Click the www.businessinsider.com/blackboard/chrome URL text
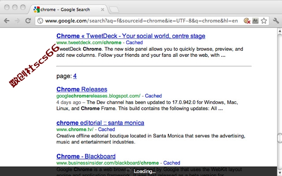Image resolution: width=282 pixels, height=176 pixels. click(108, 163)
